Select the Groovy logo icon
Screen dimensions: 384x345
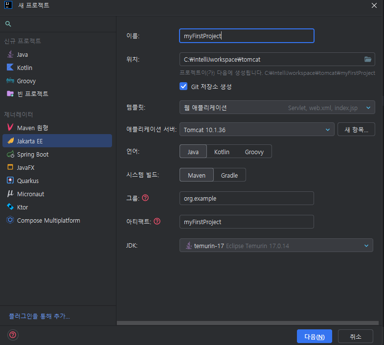[10, 81]
